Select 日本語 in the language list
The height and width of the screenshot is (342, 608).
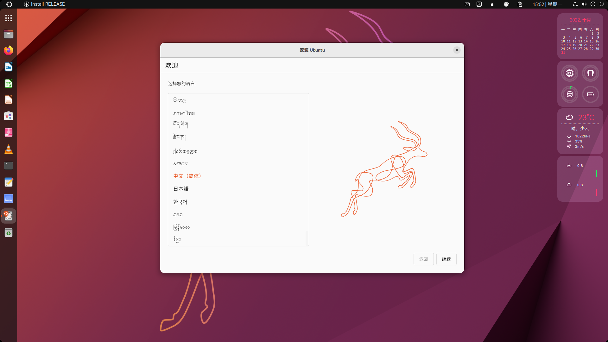pyautogui.click(x=238, y=189)
